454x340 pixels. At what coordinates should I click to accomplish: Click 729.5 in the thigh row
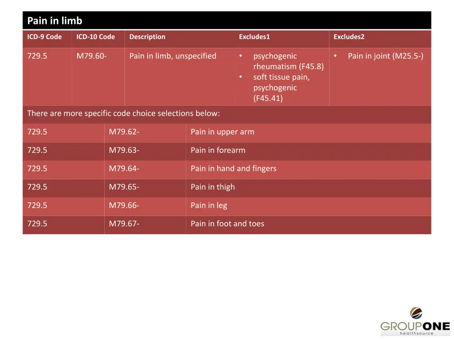(x=37, y=187)
